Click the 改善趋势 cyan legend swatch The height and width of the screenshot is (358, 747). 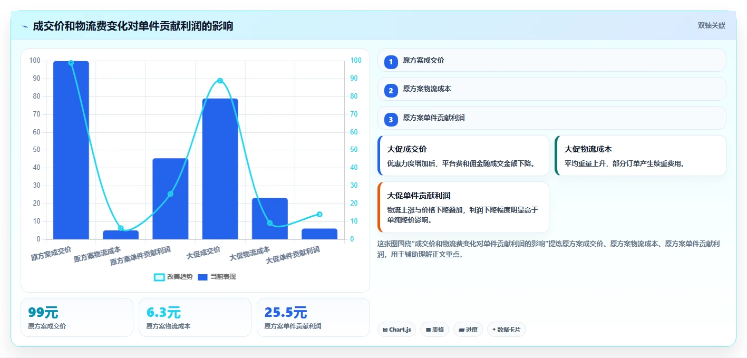coord(159,277)
